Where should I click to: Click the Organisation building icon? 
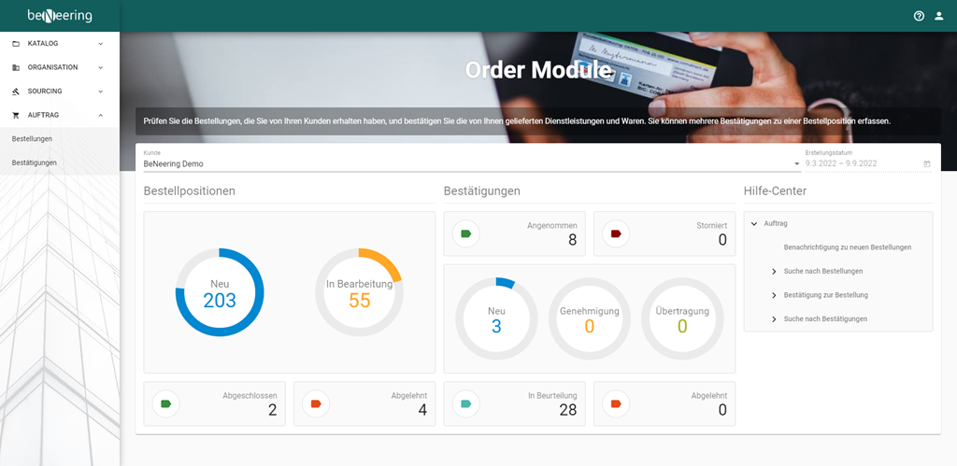[16, 67]
